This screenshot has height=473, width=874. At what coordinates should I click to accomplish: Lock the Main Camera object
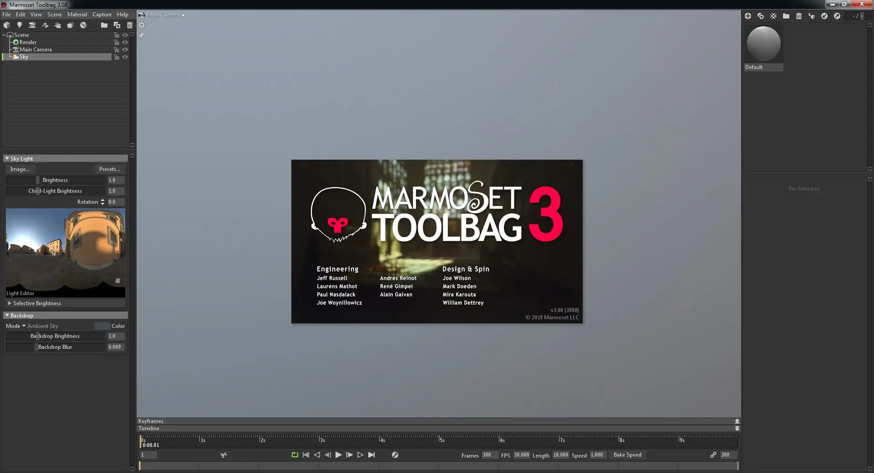click(117, 50)
